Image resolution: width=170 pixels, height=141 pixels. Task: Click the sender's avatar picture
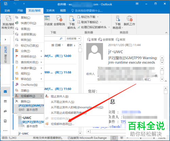(x=95, y=51)
